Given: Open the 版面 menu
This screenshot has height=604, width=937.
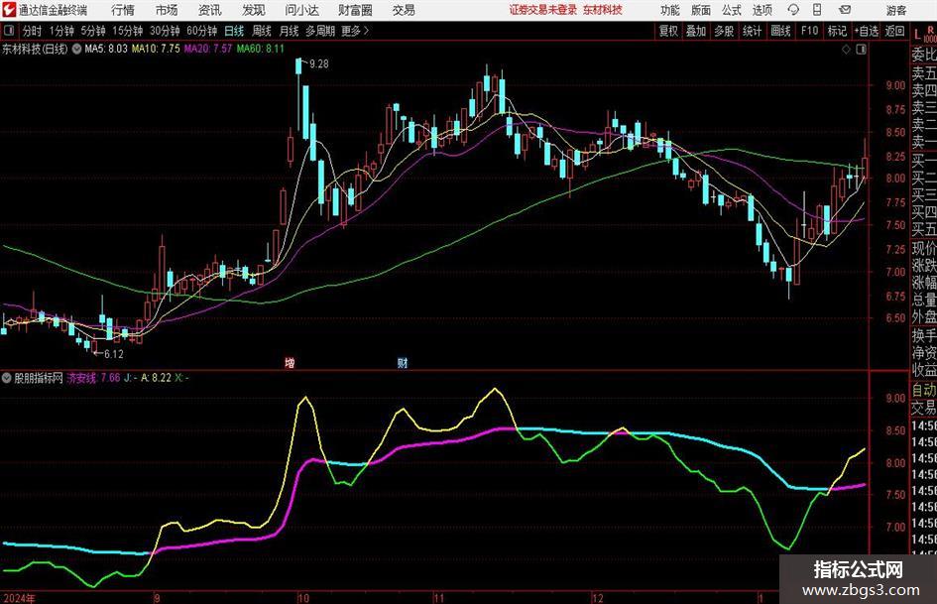Looking at the screenshot, I should tap(700, 10).
